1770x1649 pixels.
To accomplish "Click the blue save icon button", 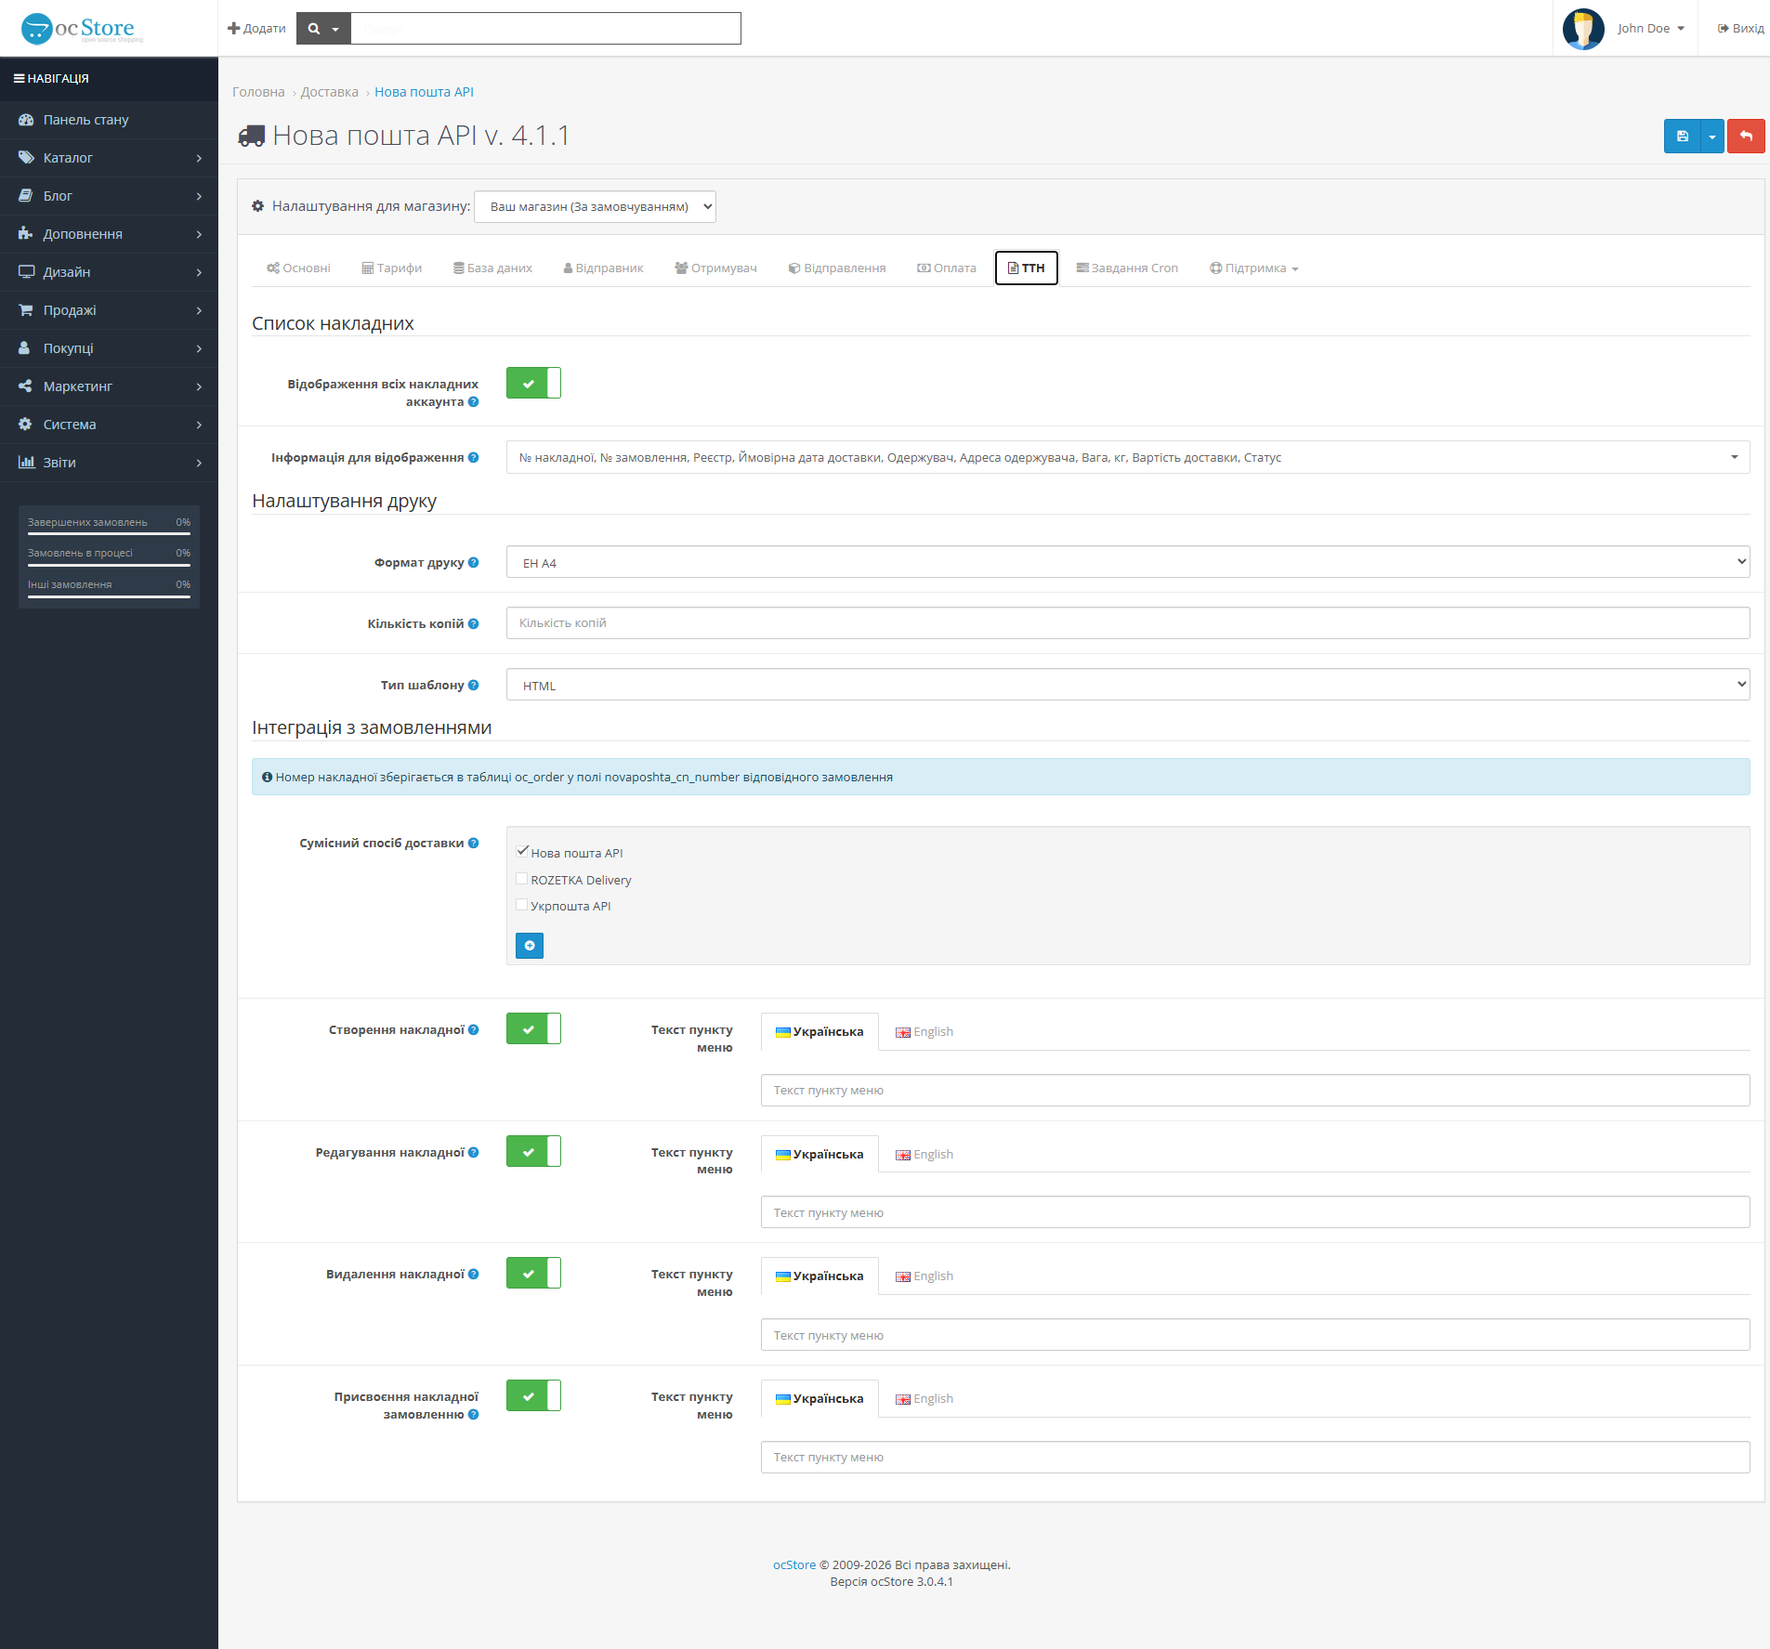I will point(1682,137).
